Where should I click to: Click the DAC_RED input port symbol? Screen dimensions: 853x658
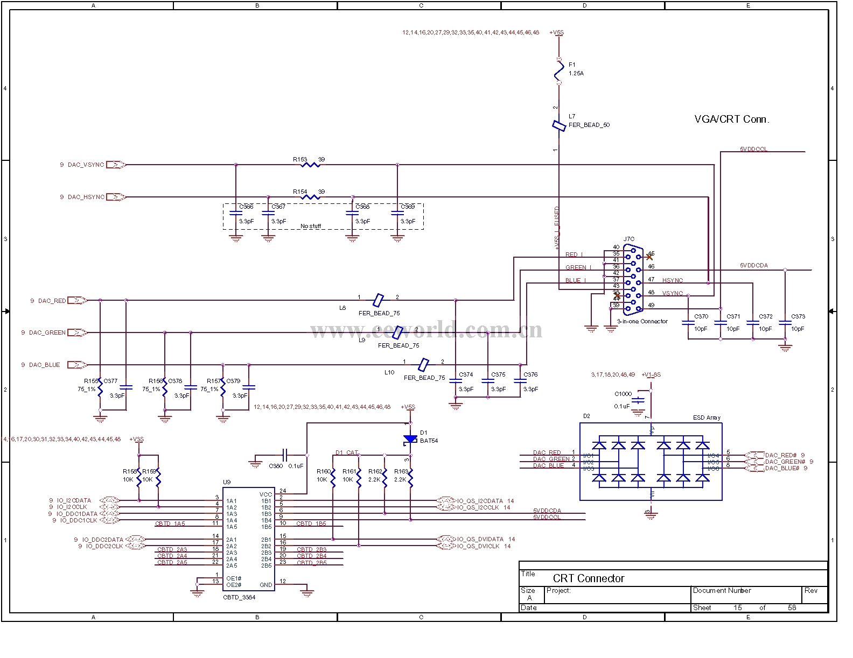click(x=78, y=300)
